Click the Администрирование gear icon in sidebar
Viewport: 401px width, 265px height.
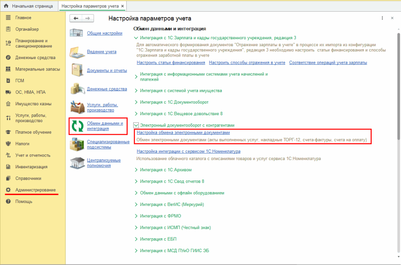point(8,190)
